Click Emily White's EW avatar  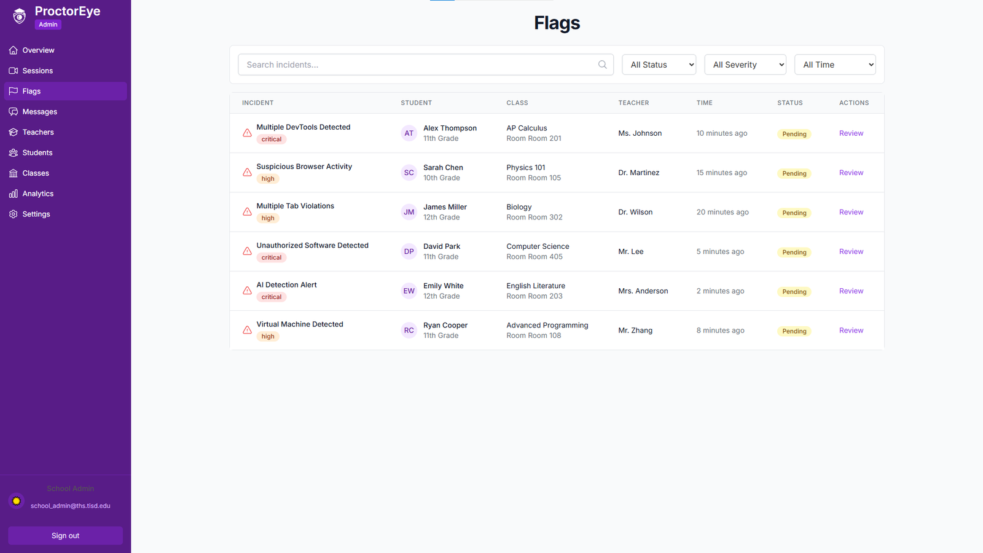(409, 291)
